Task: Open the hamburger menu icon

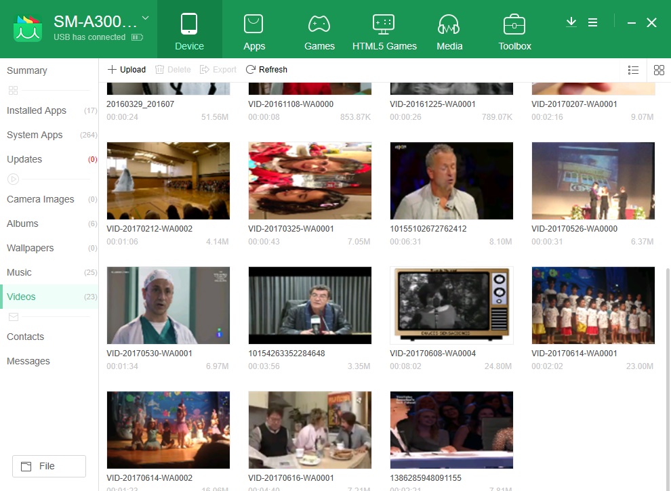Action: [x=592, y=22]
